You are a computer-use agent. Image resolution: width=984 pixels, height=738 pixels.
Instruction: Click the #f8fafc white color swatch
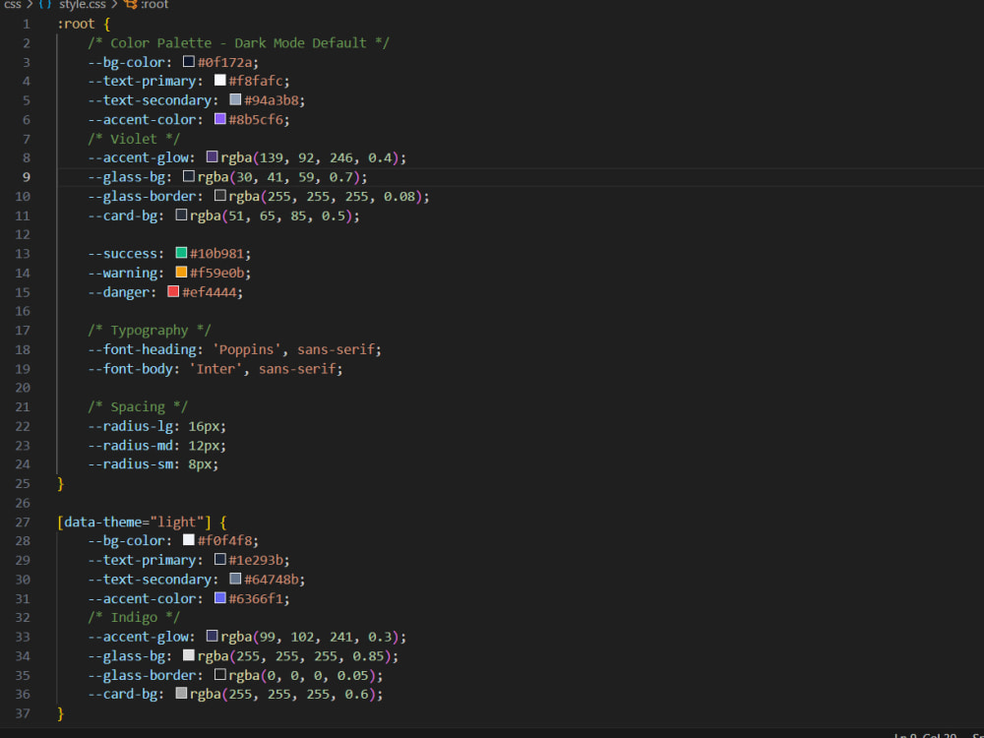coord(219,81)
